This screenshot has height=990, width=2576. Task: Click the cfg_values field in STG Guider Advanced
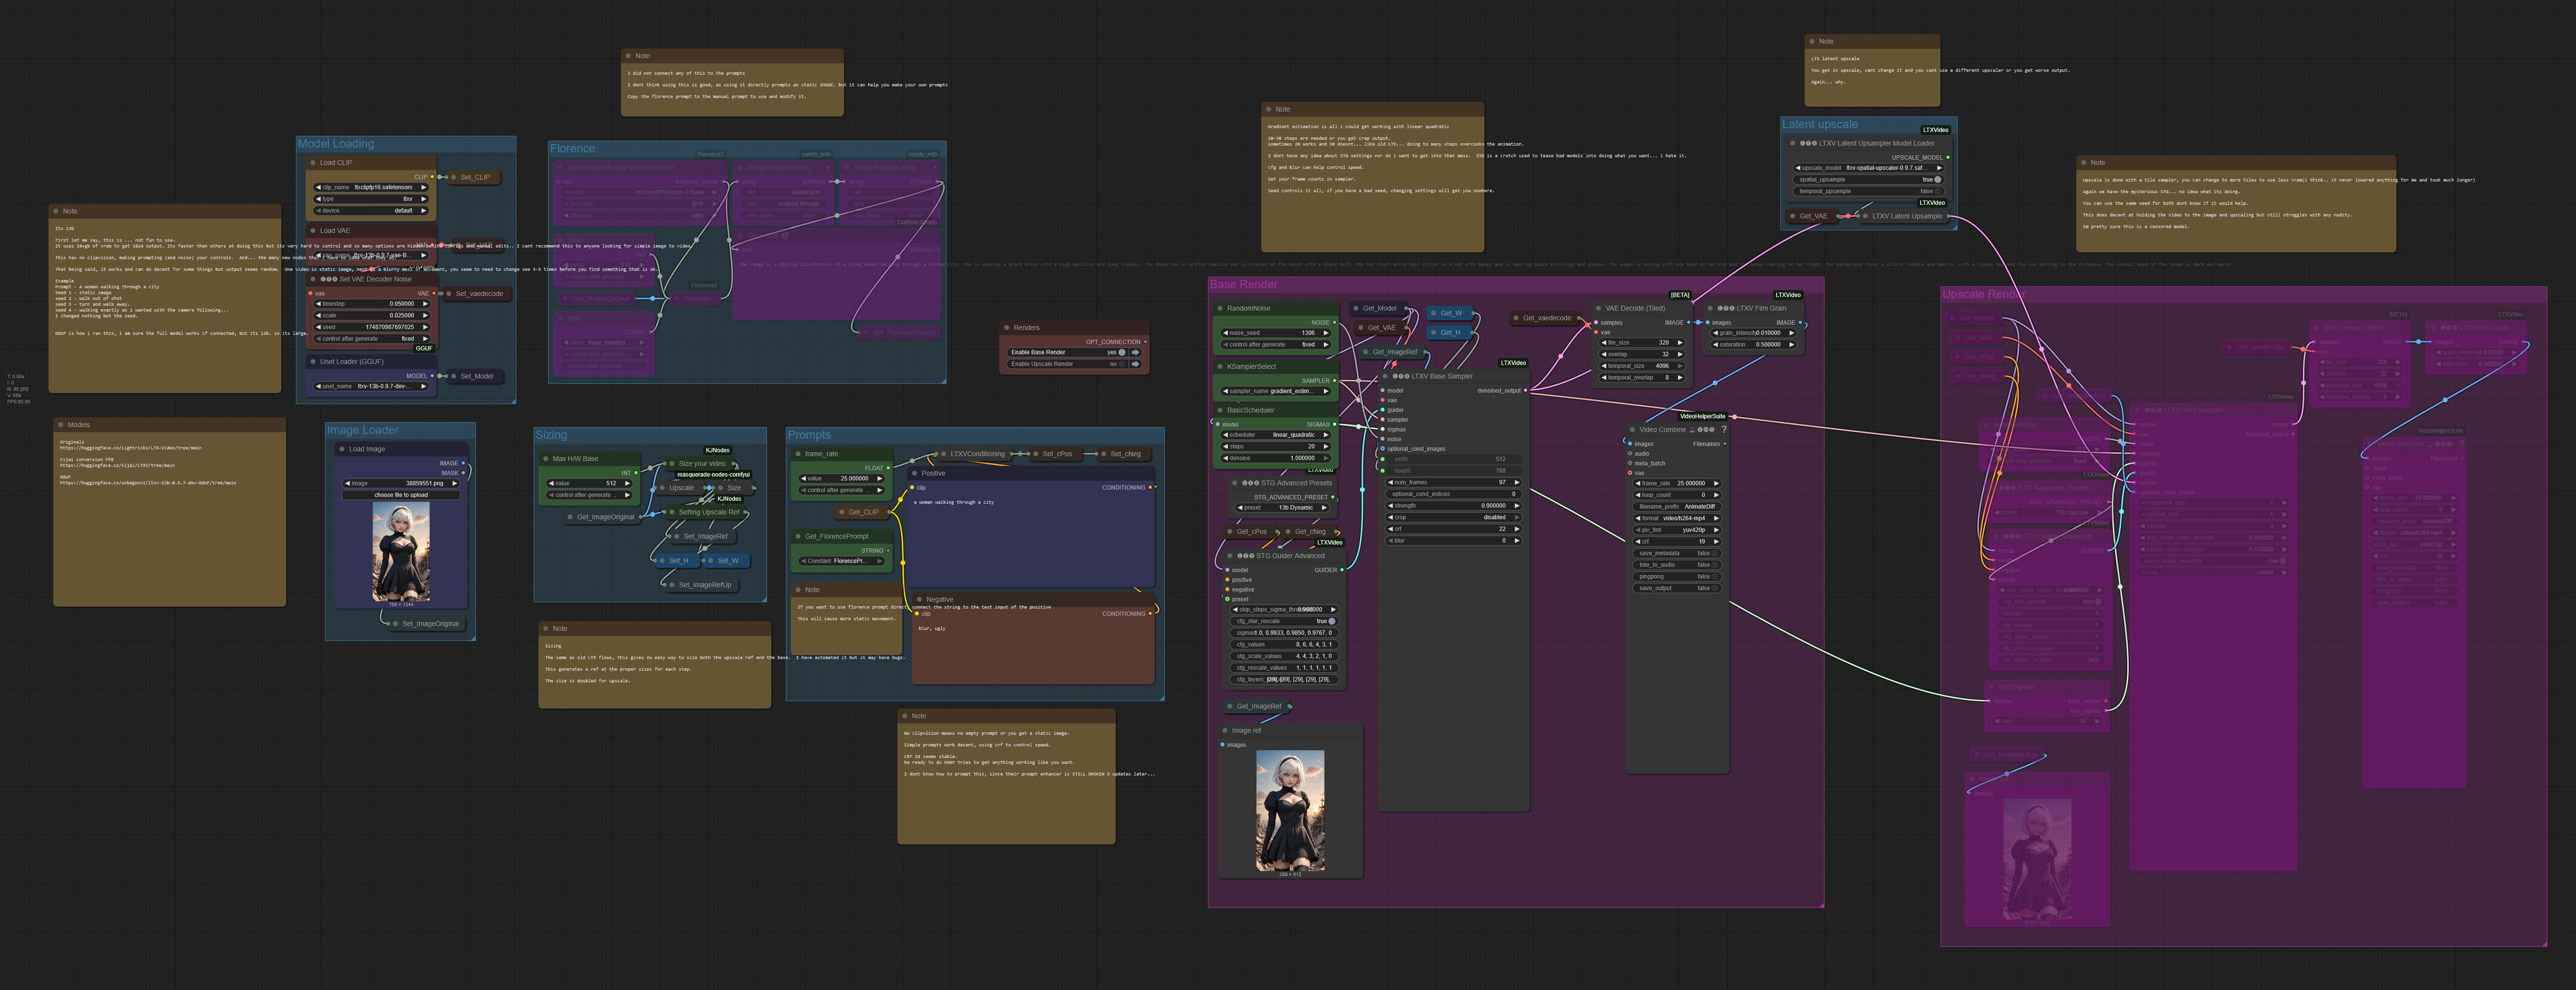click(1284, 644)
